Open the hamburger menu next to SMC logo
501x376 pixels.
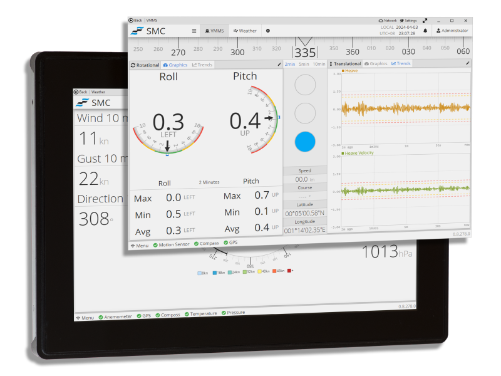coord(194,30)
